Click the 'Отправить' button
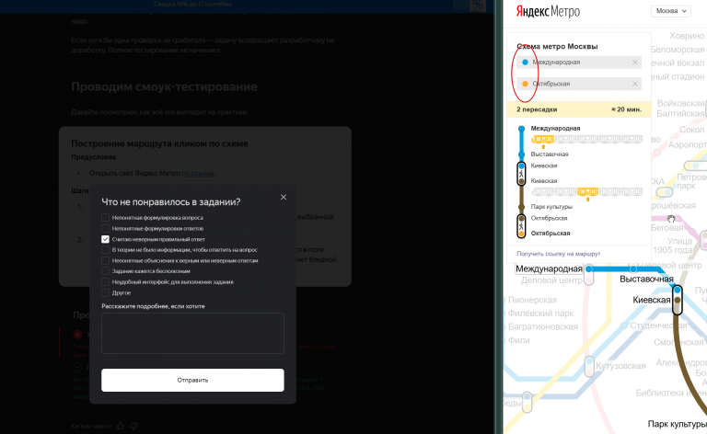Viewport: 707px width, 434px height. click(x=192, y=380)
